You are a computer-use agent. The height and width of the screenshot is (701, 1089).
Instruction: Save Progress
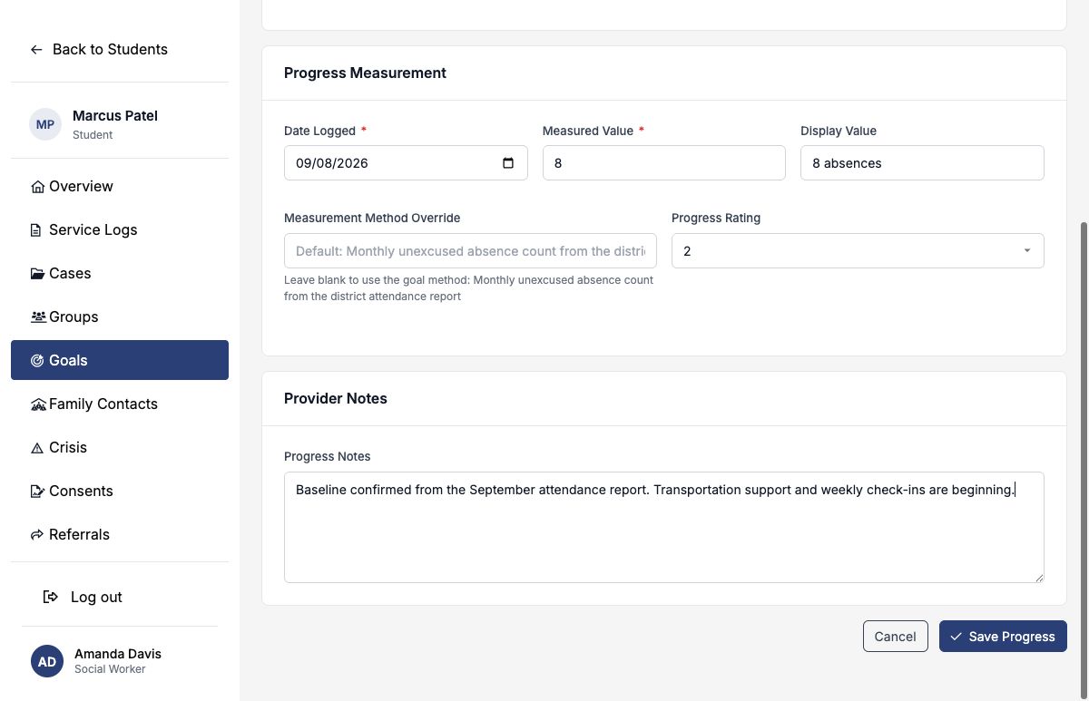coord(1003,637)
